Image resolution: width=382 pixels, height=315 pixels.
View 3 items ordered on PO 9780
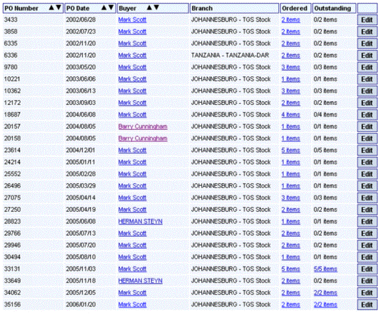pos(291,67)
